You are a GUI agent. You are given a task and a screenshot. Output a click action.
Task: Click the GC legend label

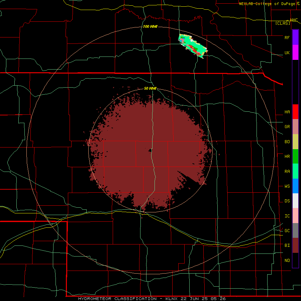pos(287,231)
